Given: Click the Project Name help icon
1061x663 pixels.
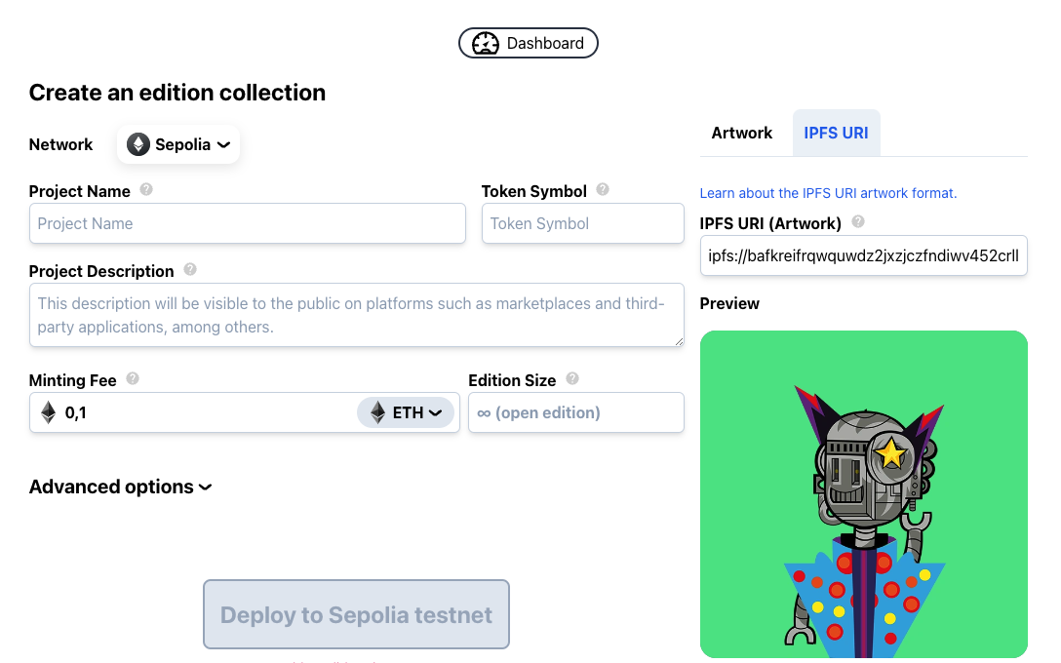Looking at the screenshot, I should tap(146, 190).
